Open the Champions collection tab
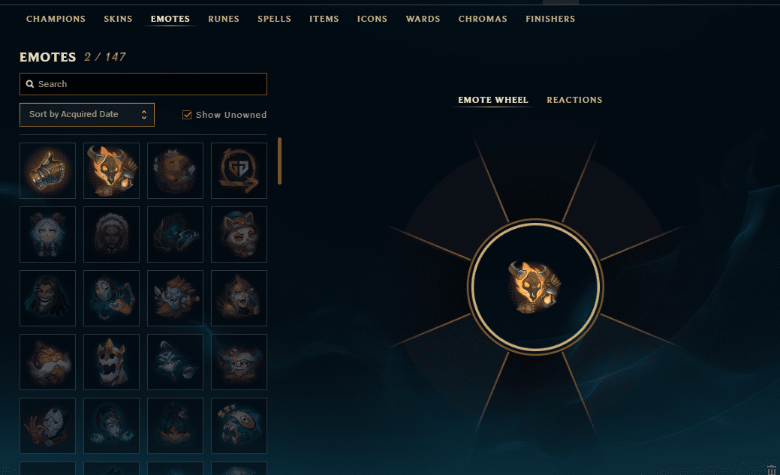Screen dimensions: 780x475 [56, 19]
